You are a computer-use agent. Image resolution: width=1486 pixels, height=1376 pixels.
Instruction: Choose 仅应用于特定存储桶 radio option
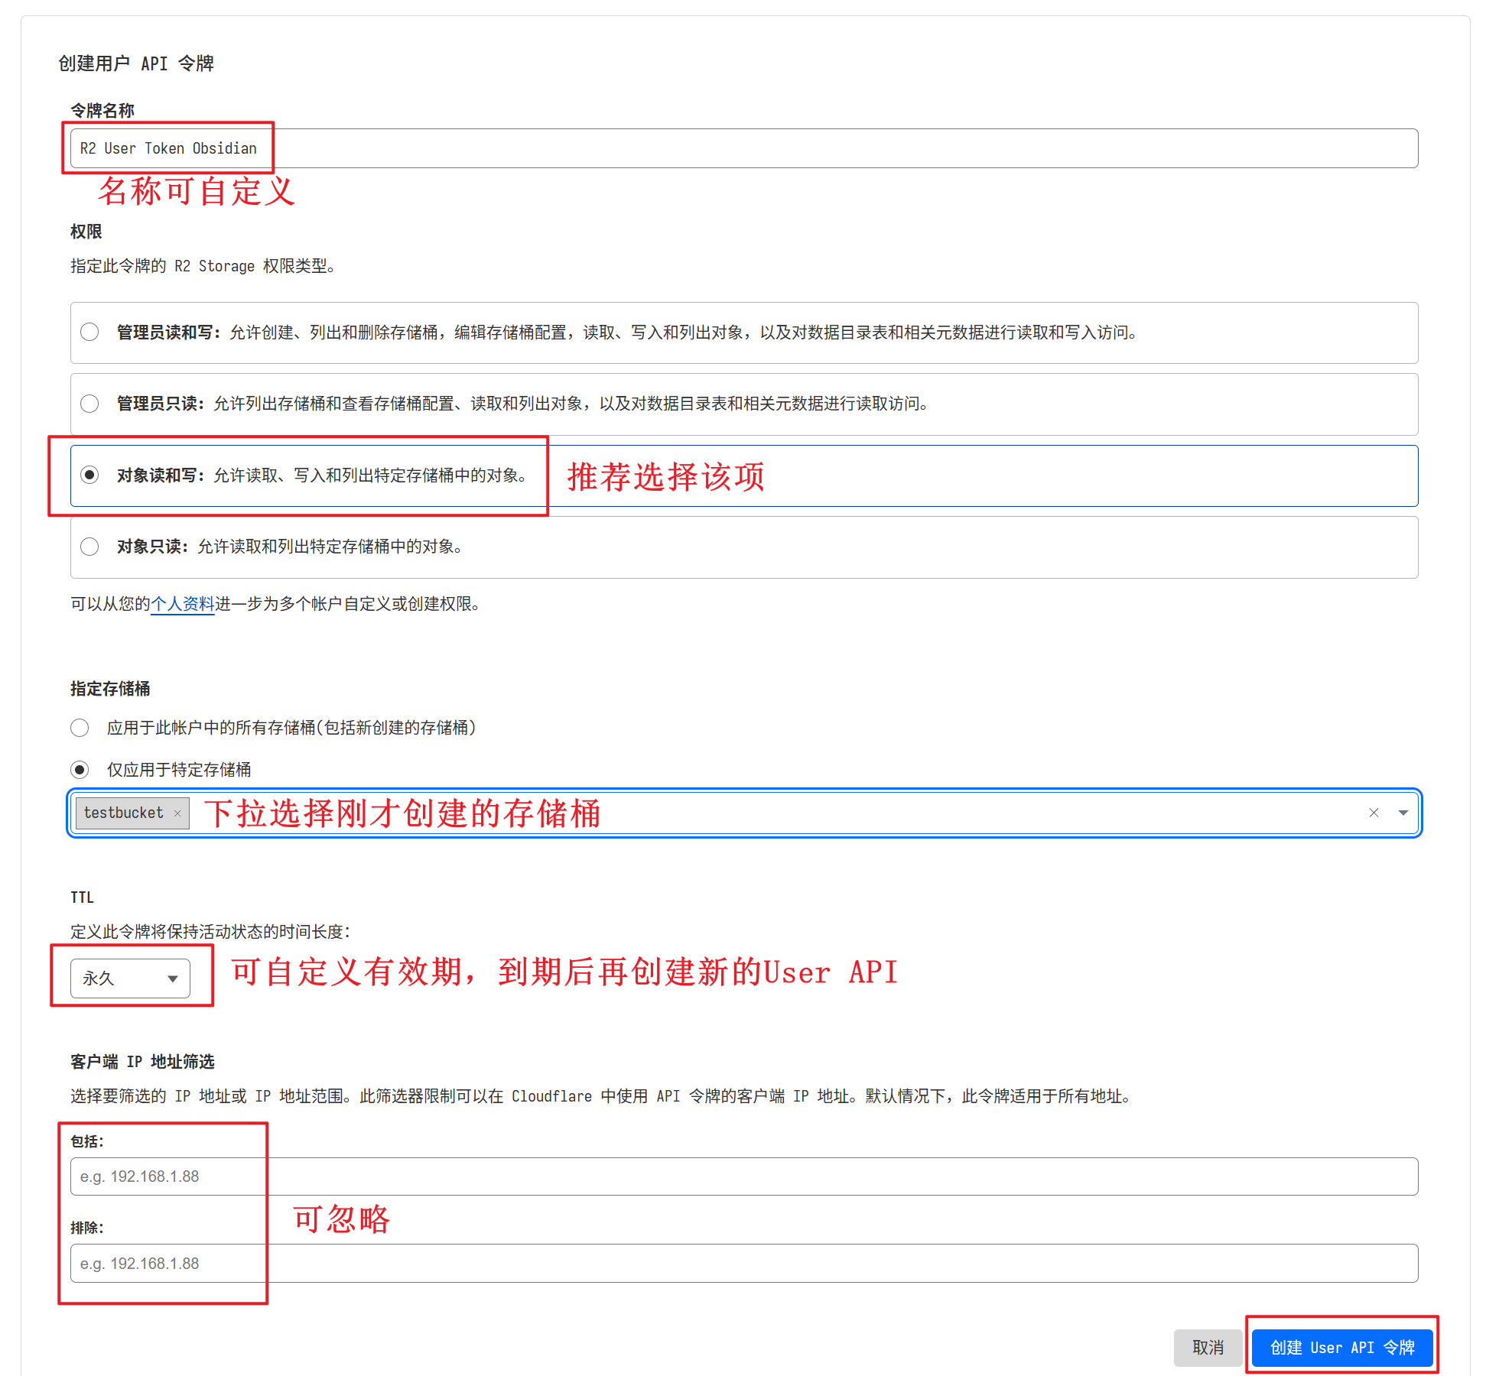80,770
